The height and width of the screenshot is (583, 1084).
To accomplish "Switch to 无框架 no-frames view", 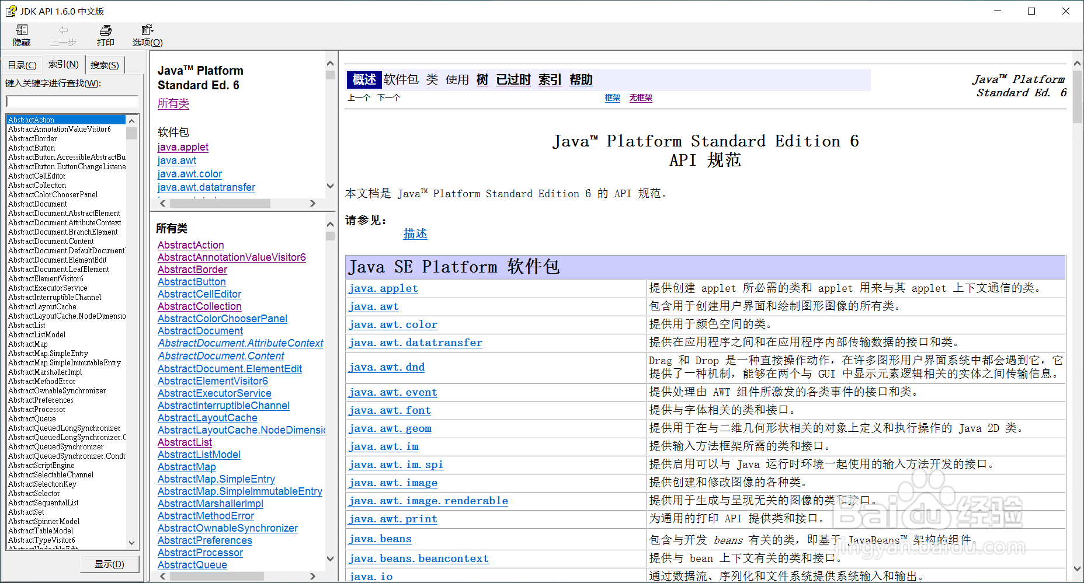I will [640, 97].
